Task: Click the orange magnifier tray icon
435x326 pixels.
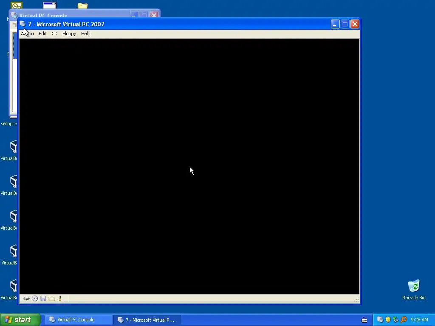Action: pos(404,320)
